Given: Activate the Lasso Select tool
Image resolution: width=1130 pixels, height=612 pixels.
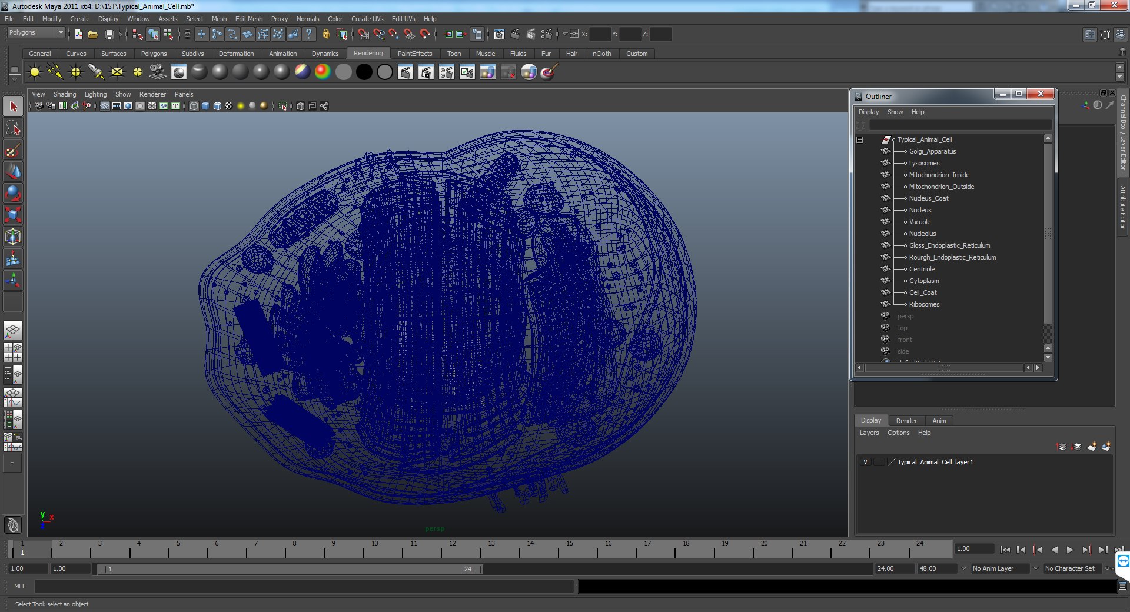Looking at the screenshot, I should (x=13, y=128).
